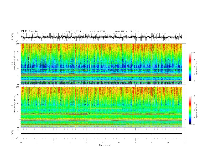Screen dimensions: 208x160
Task: Click the time axis tick label "9"
Action: coord(168,142)
